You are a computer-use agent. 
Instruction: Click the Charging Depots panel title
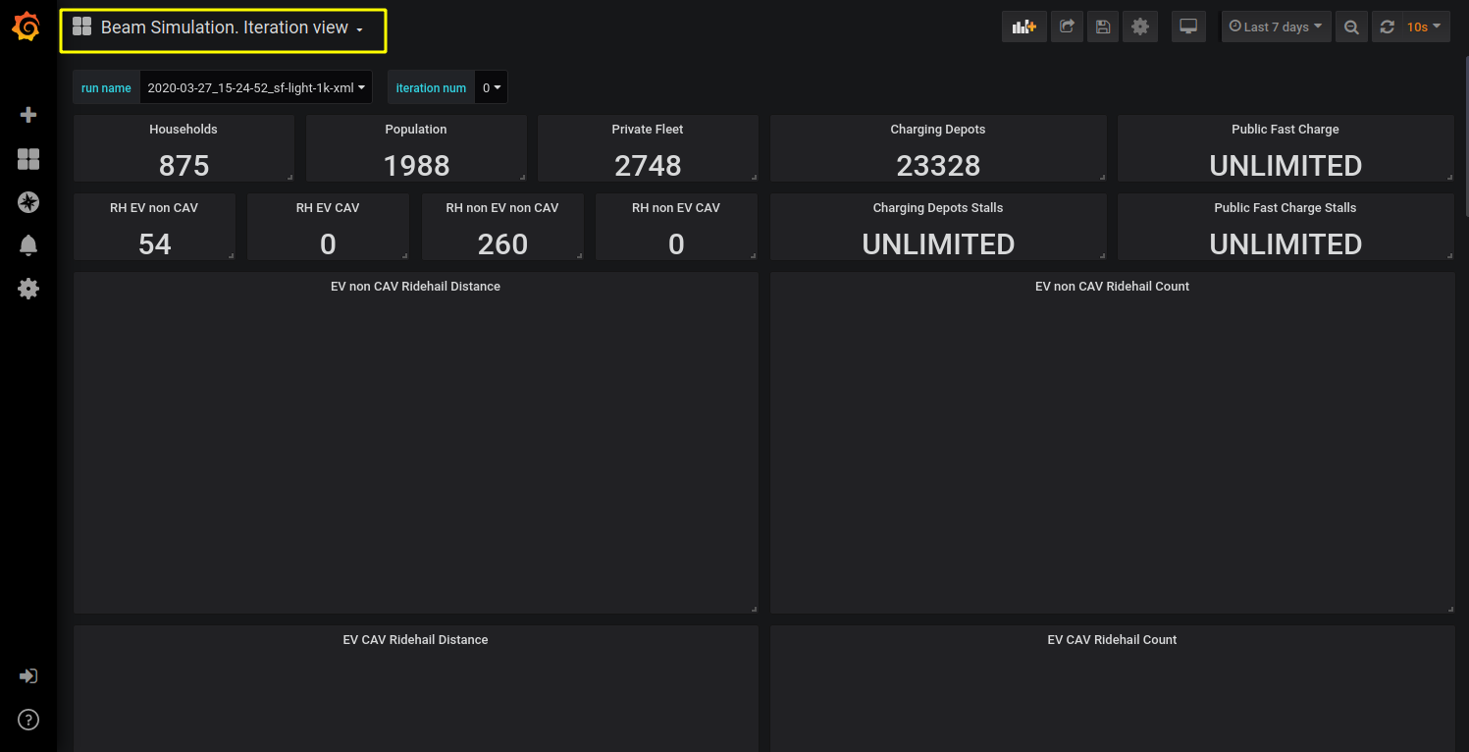tap(938, 129)
